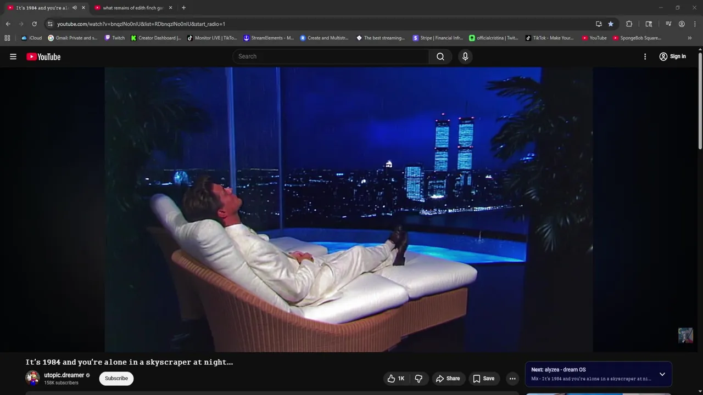Open the Gmail bookmark
Screen dimensions: 703x395
tap(72, 38)
